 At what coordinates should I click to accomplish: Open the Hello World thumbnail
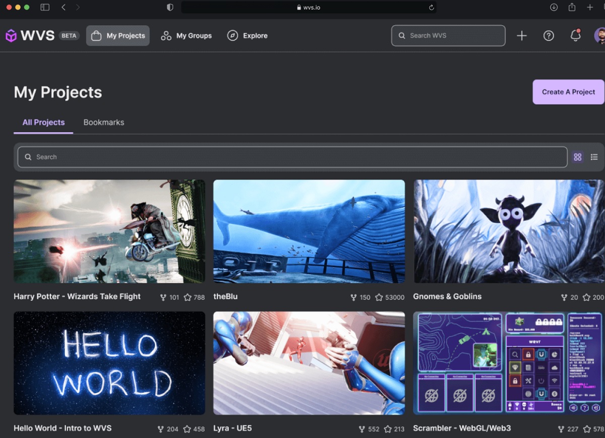[x=109, y=363]
